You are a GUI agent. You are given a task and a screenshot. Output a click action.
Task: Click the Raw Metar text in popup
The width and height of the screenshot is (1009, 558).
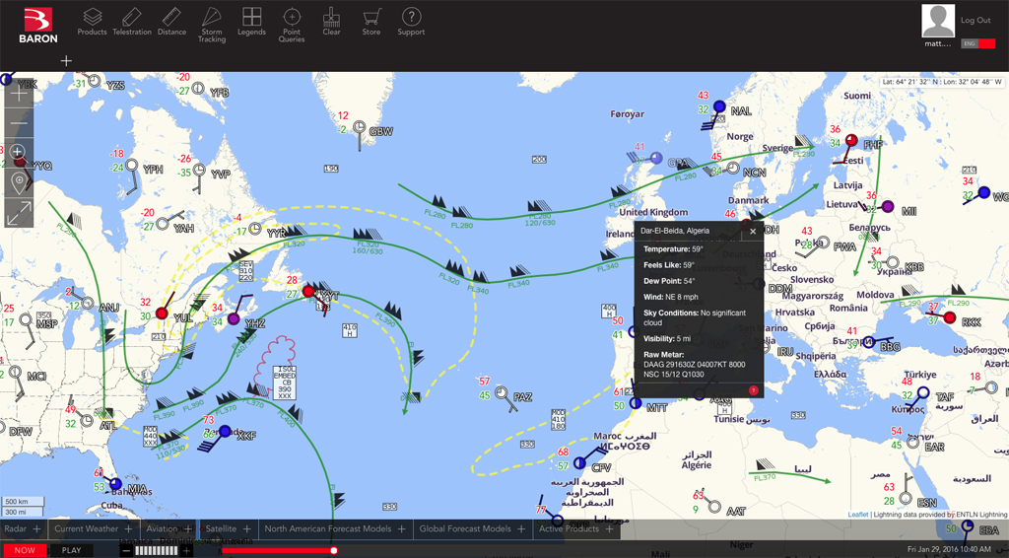click(695, 364)
